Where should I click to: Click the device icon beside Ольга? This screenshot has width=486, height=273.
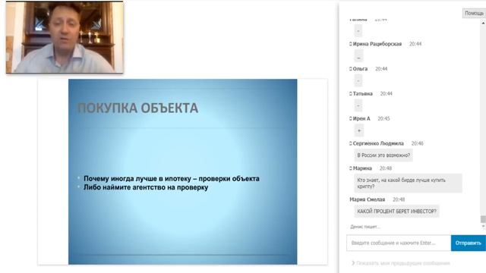[x=351, y=69]
